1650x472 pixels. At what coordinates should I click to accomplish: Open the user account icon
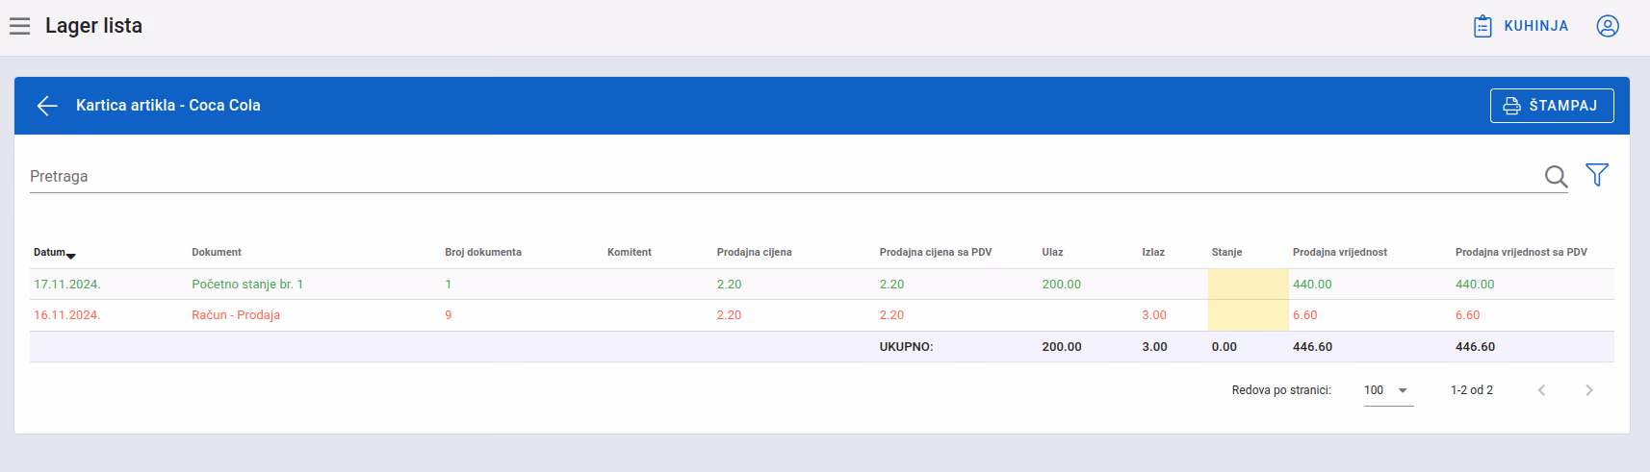[x=1608, y=26]
